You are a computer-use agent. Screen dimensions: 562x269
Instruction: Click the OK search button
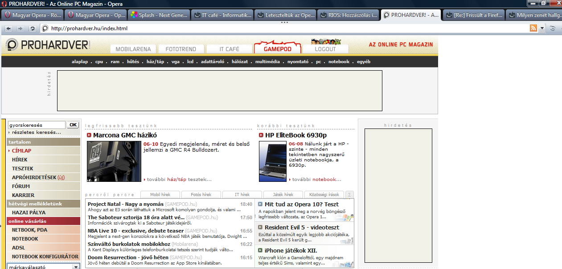coord(73,125)
